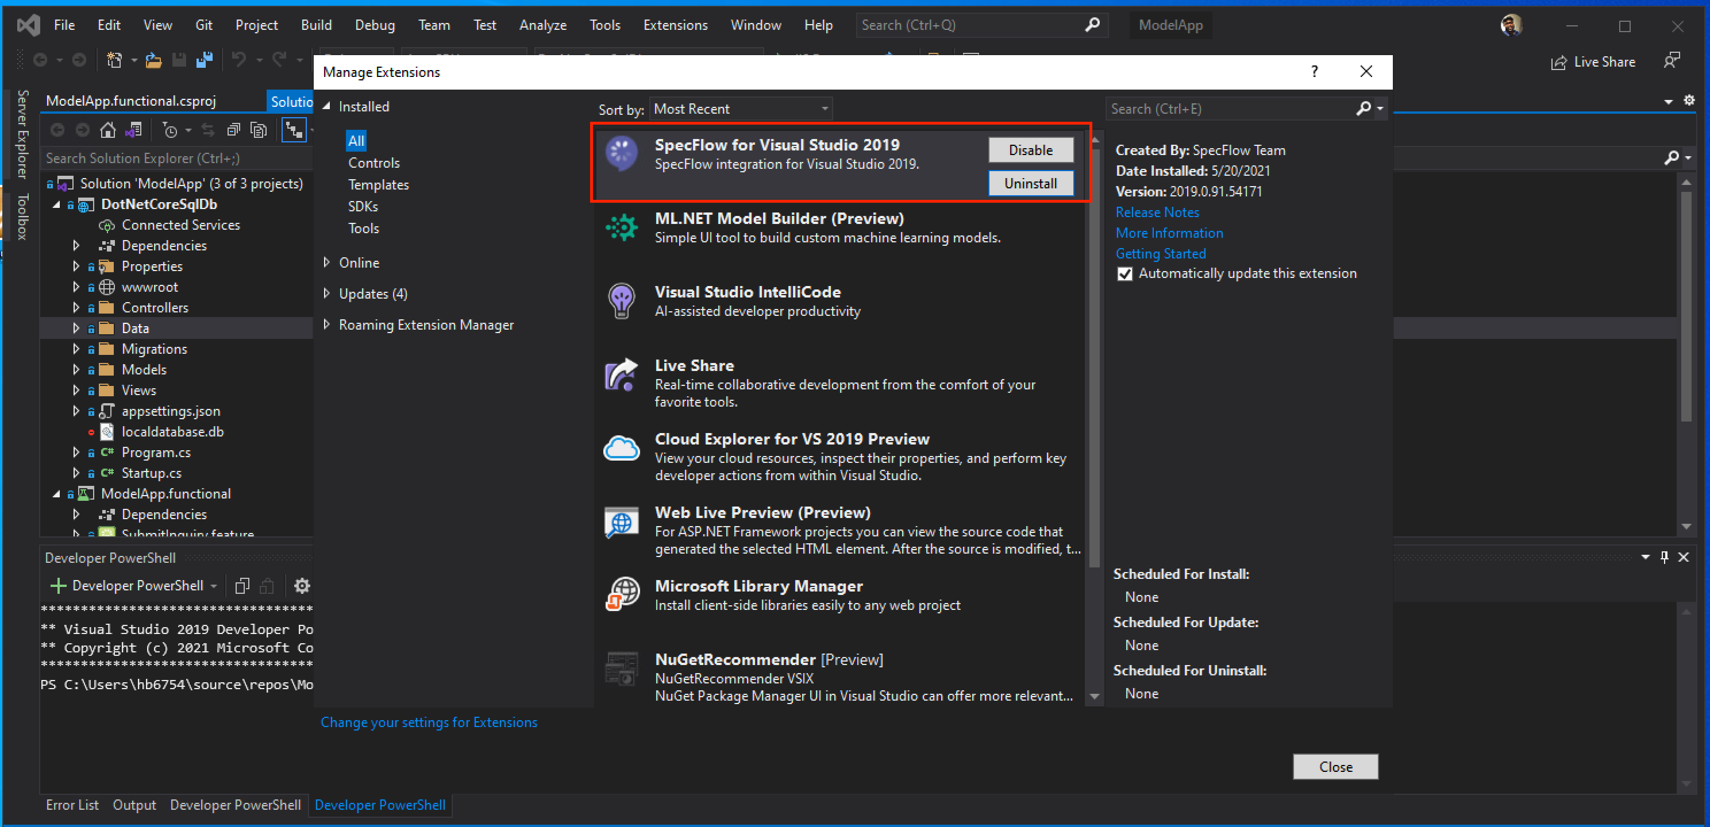Click the extension list scroll-up arrow
This screenshot has width=1710, height=827.
click(x=1095, y=140)
